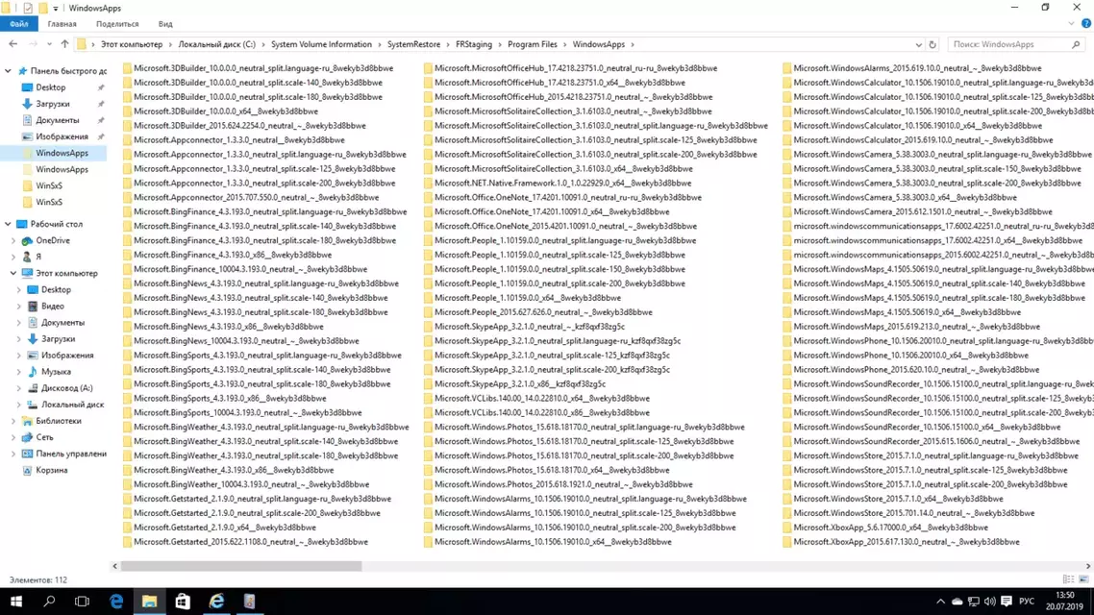1094x615 pixels.
Task: Select Microsoft.WindowsAlarms_2015.619.10.0 folder
Action: tap(917, 68)
